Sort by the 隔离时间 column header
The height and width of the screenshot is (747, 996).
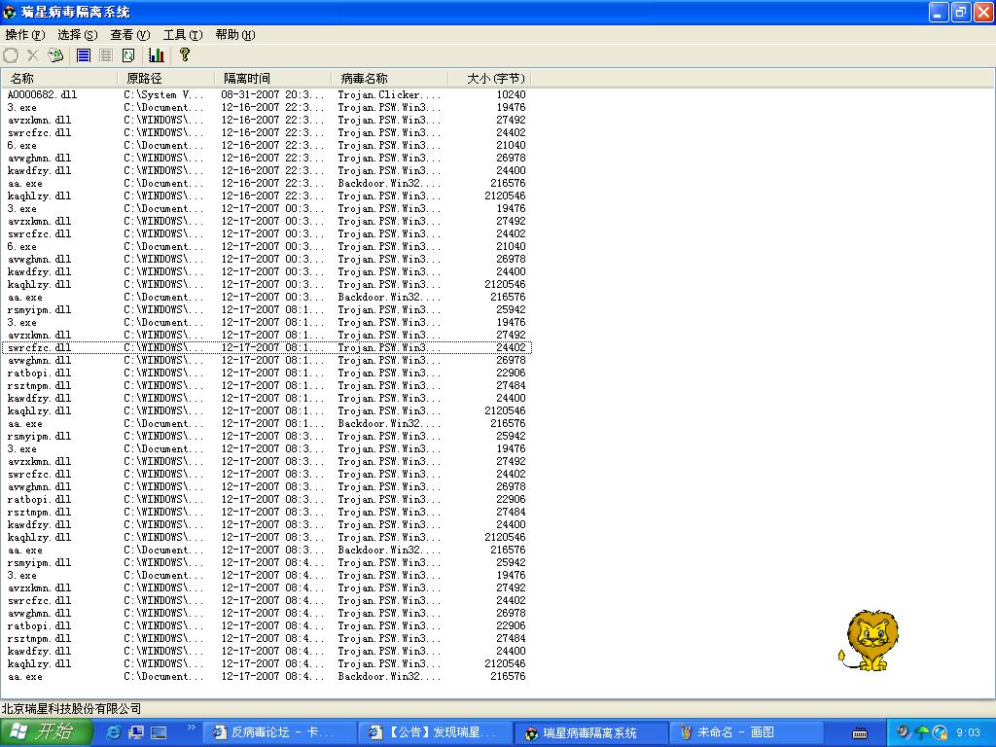(x=272, y=78)
